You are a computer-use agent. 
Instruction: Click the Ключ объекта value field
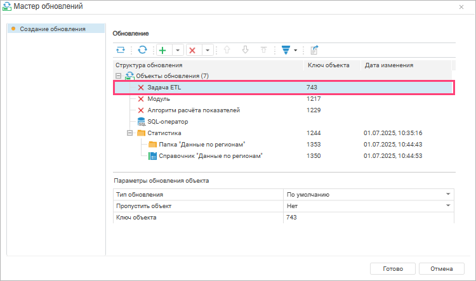point(369,218)
